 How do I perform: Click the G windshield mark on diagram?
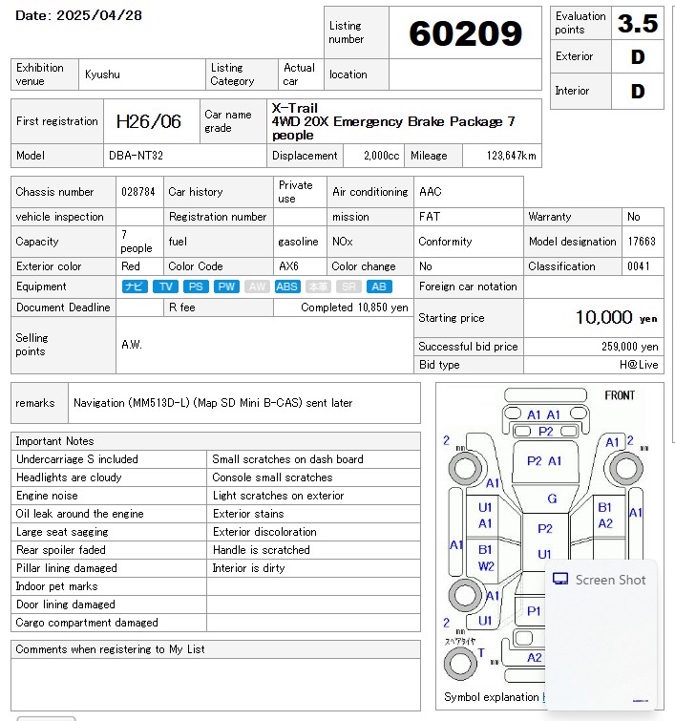[x=552, y=498]
